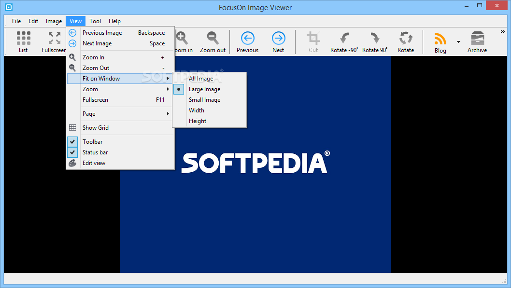Click the left-arrow icon beside Previous Image
The image size is (511, 288).
coord(72,32)
